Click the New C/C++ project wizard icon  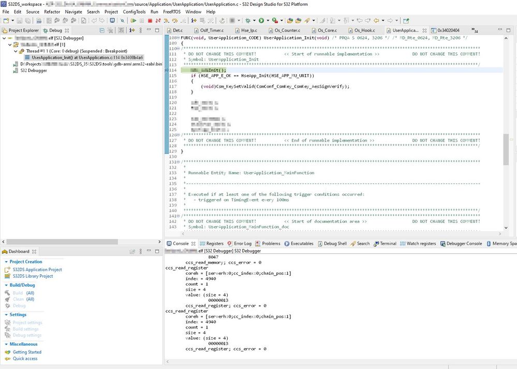coord(5,20)
